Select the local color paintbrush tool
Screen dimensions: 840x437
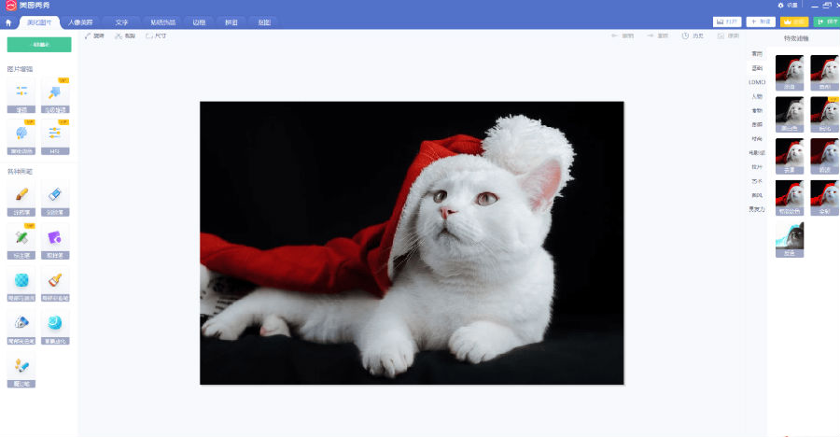click(55, 284)
